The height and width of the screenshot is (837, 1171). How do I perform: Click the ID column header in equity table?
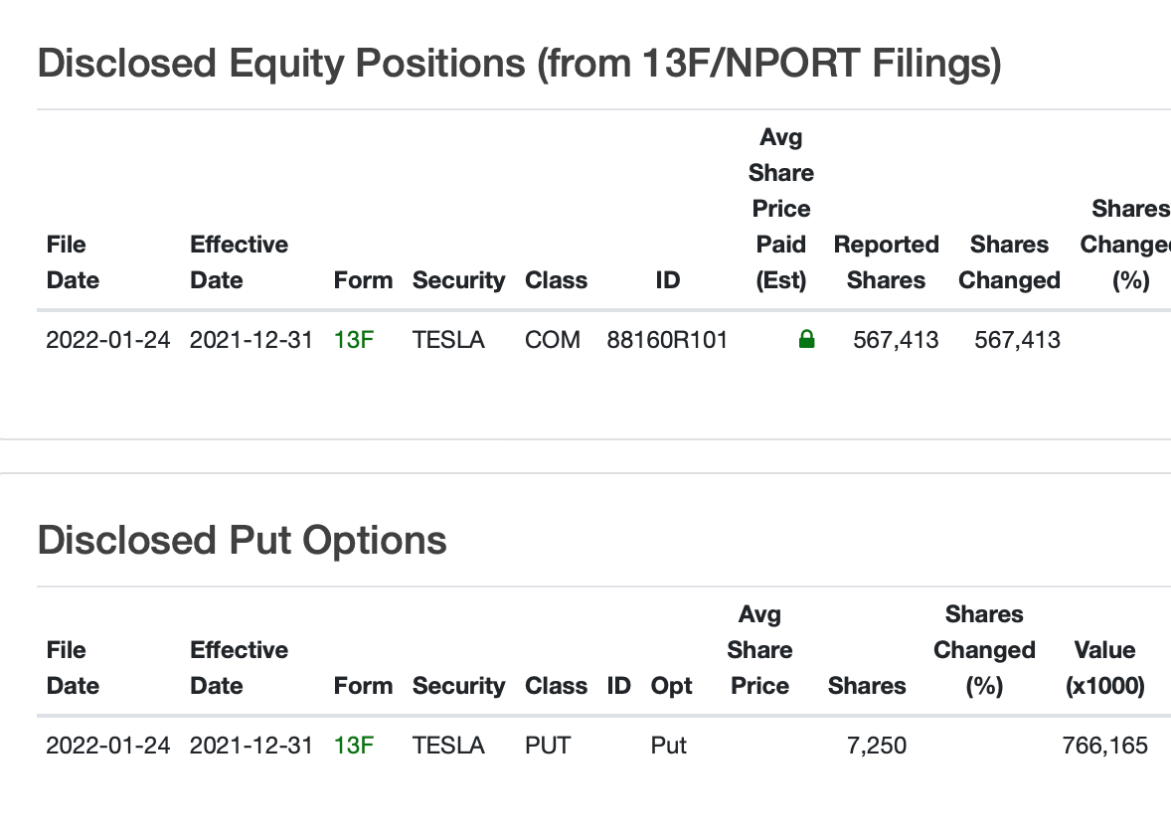[x=668, y=280]
